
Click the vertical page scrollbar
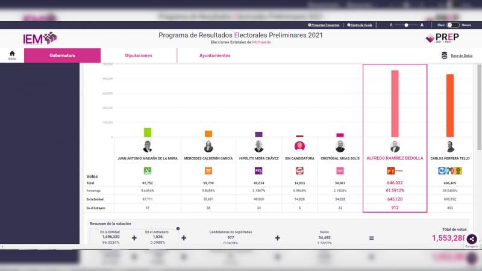pyautogui.click(x=479, y=108)
